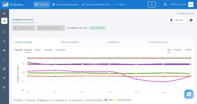This screenshot has width=197, height=104.
Task: Click the link chain icon in sidebar
Action: (4, 78)
